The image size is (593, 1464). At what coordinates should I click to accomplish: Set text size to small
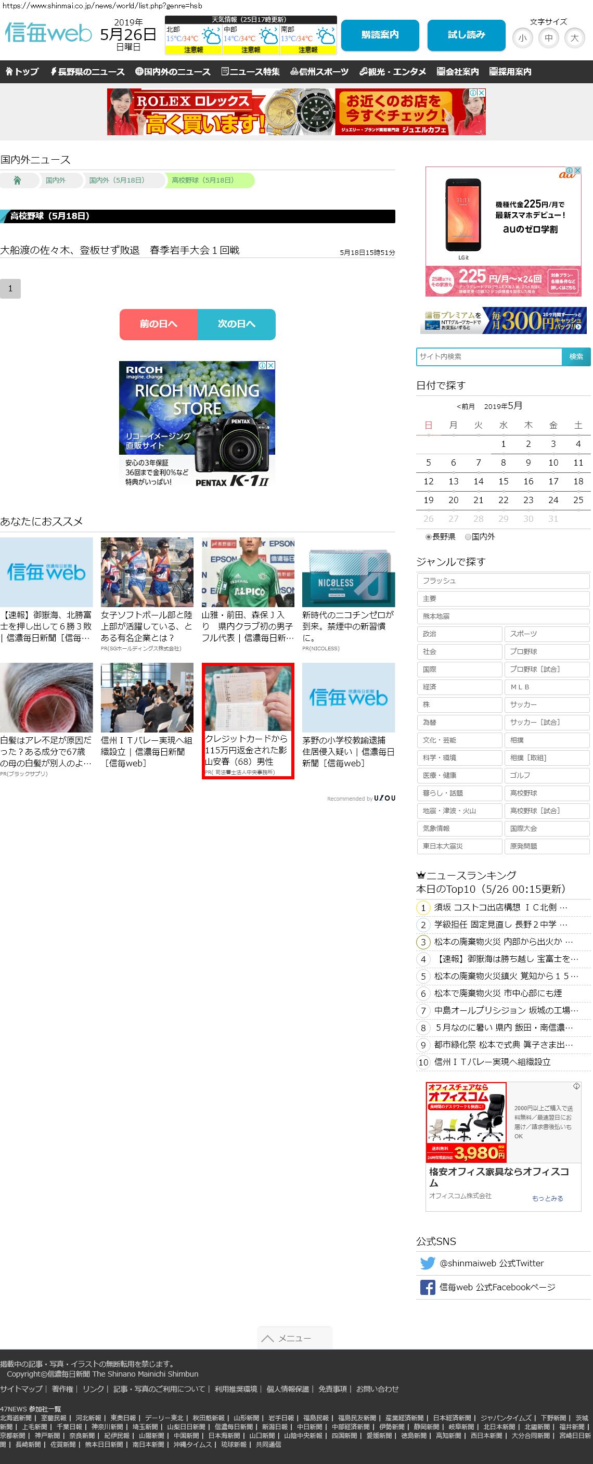(x=523, y=38)
